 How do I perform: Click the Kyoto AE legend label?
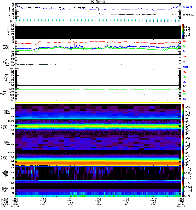pyautogui.click(x=188, y=7)
